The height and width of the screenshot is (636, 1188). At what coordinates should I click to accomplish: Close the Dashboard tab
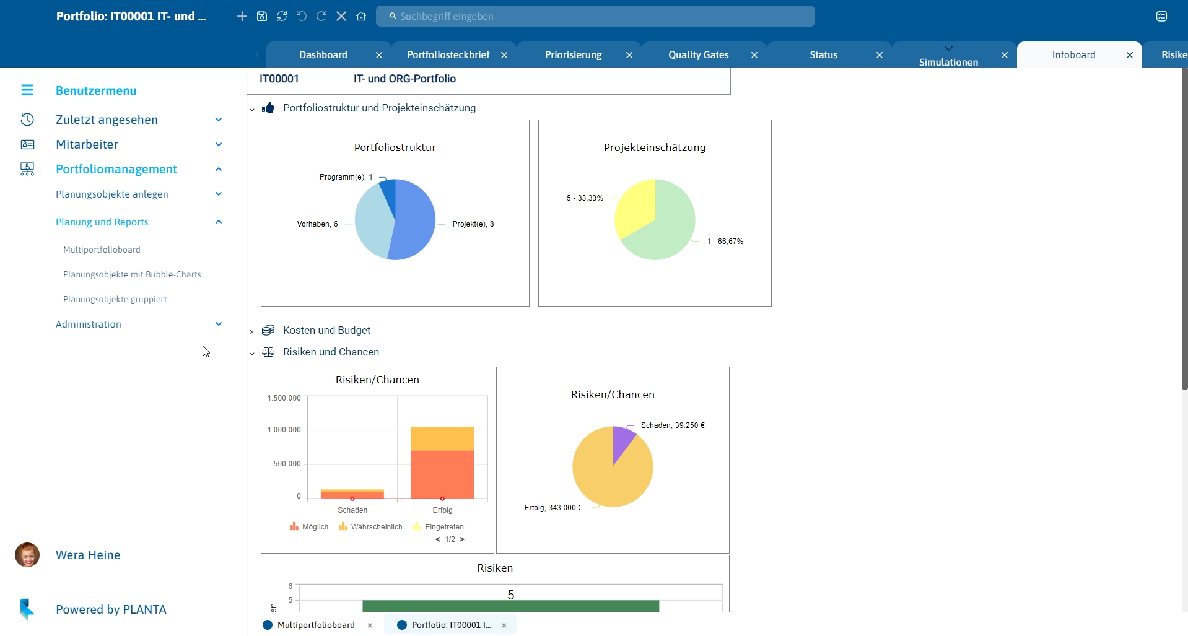pyautogui.click(x=379, y=55)
